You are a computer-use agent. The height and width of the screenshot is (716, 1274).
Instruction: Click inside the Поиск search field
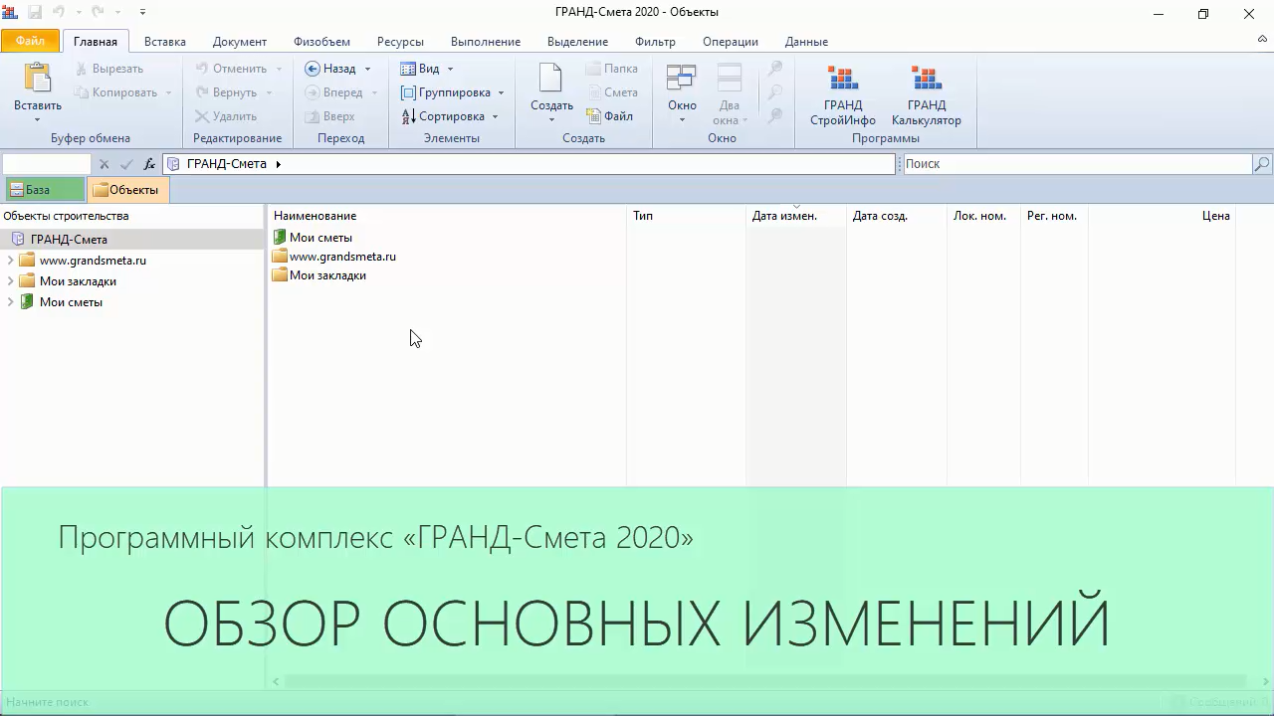click(x=1077, y=164)
